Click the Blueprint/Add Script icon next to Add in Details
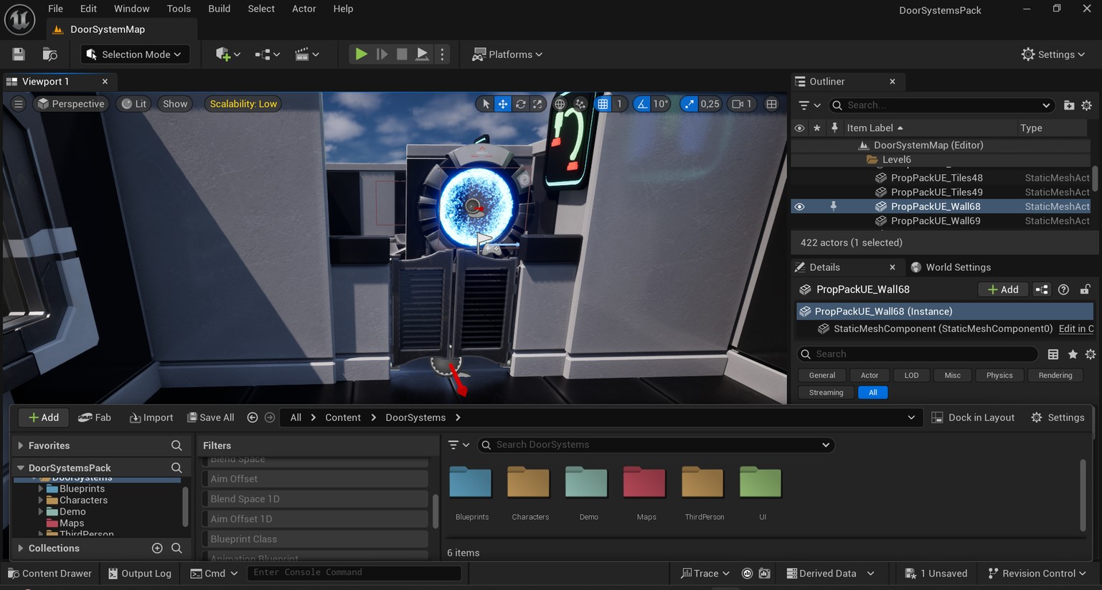This screenshot has height=590, width=1102. [1042, 290]
